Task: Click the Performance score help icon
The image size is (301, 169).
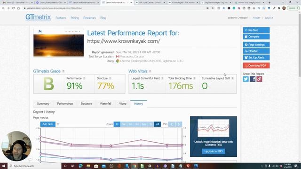Action: coord(84,78)
